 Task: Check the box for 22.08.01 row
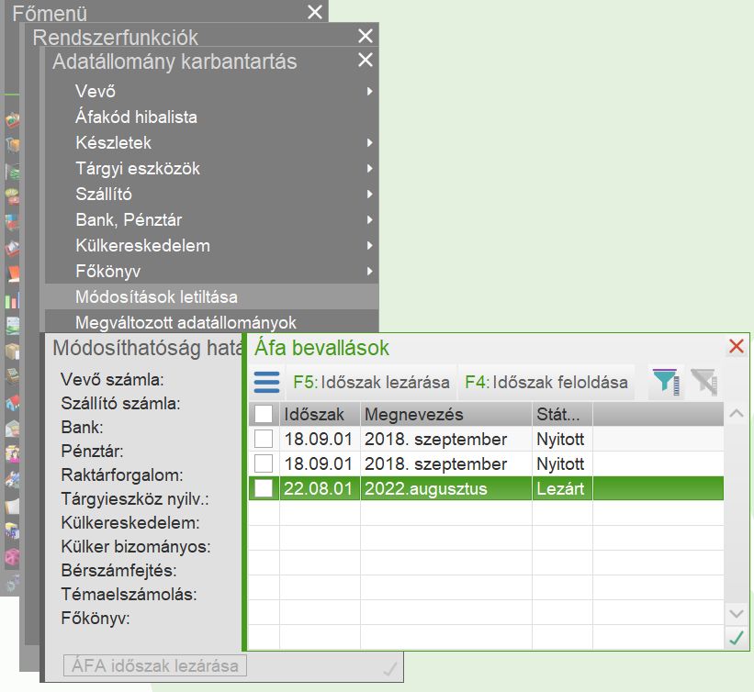click(x=264, y=488)
